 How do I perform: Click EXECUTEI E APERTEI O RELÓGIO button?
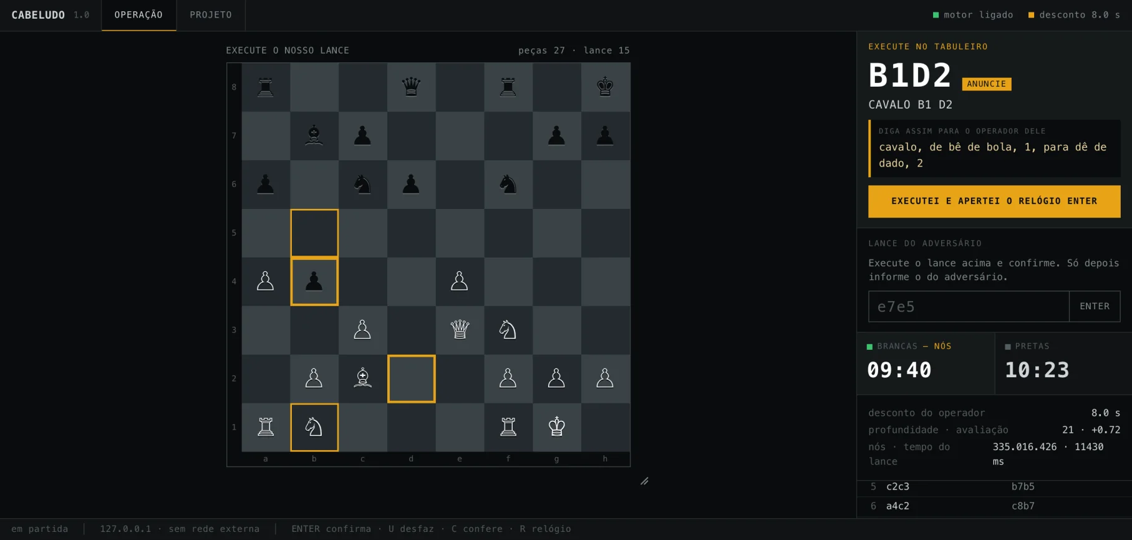tap(994, 201)
